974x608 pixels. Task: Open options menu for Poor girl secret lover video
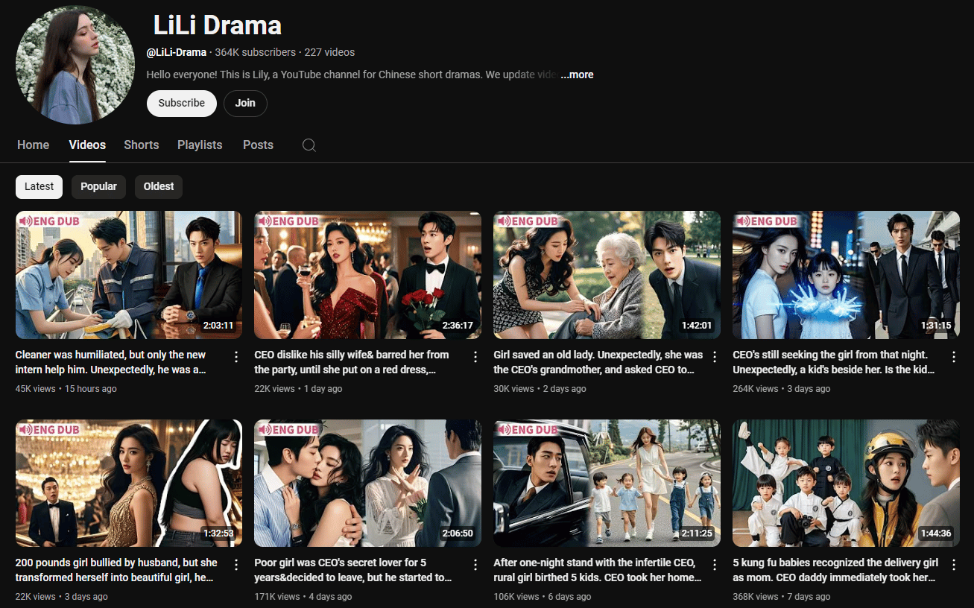click(475, 565)
